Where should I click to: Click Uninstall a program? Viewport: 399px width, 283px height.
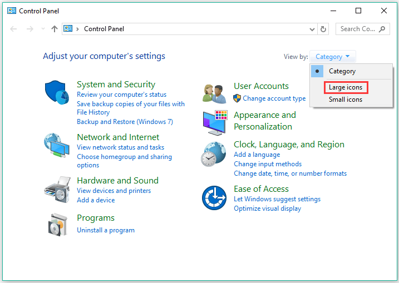(106, 230)
